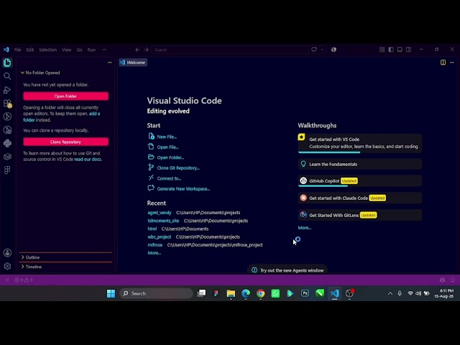This screenshot has height=345, width=460.
Task: Click the pink Clone Repository button
Action: pos(65,142)
